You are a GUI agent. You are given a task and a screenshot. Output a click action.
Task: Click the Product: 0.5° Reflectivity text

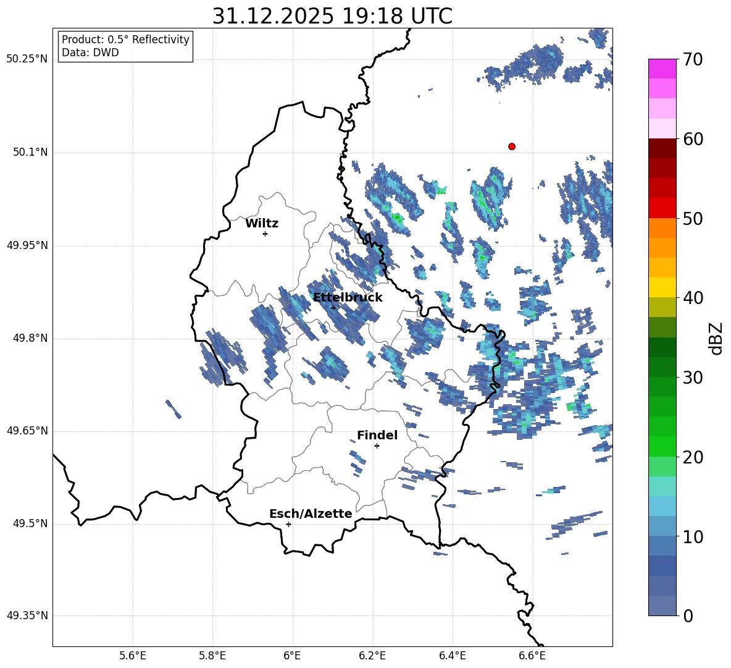point(125,39)
